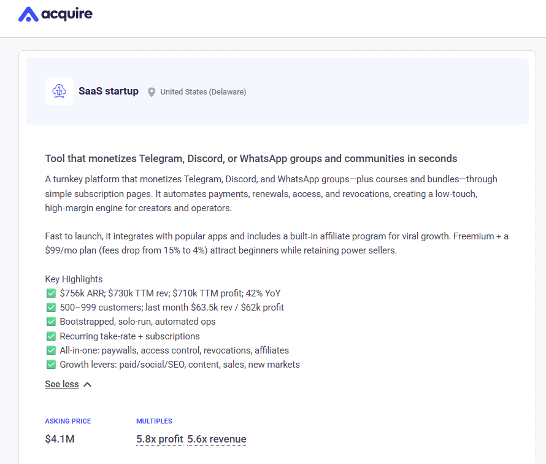Open the 5.6x revenue multiple
The image size is (546, 464).
click(217, 439)
